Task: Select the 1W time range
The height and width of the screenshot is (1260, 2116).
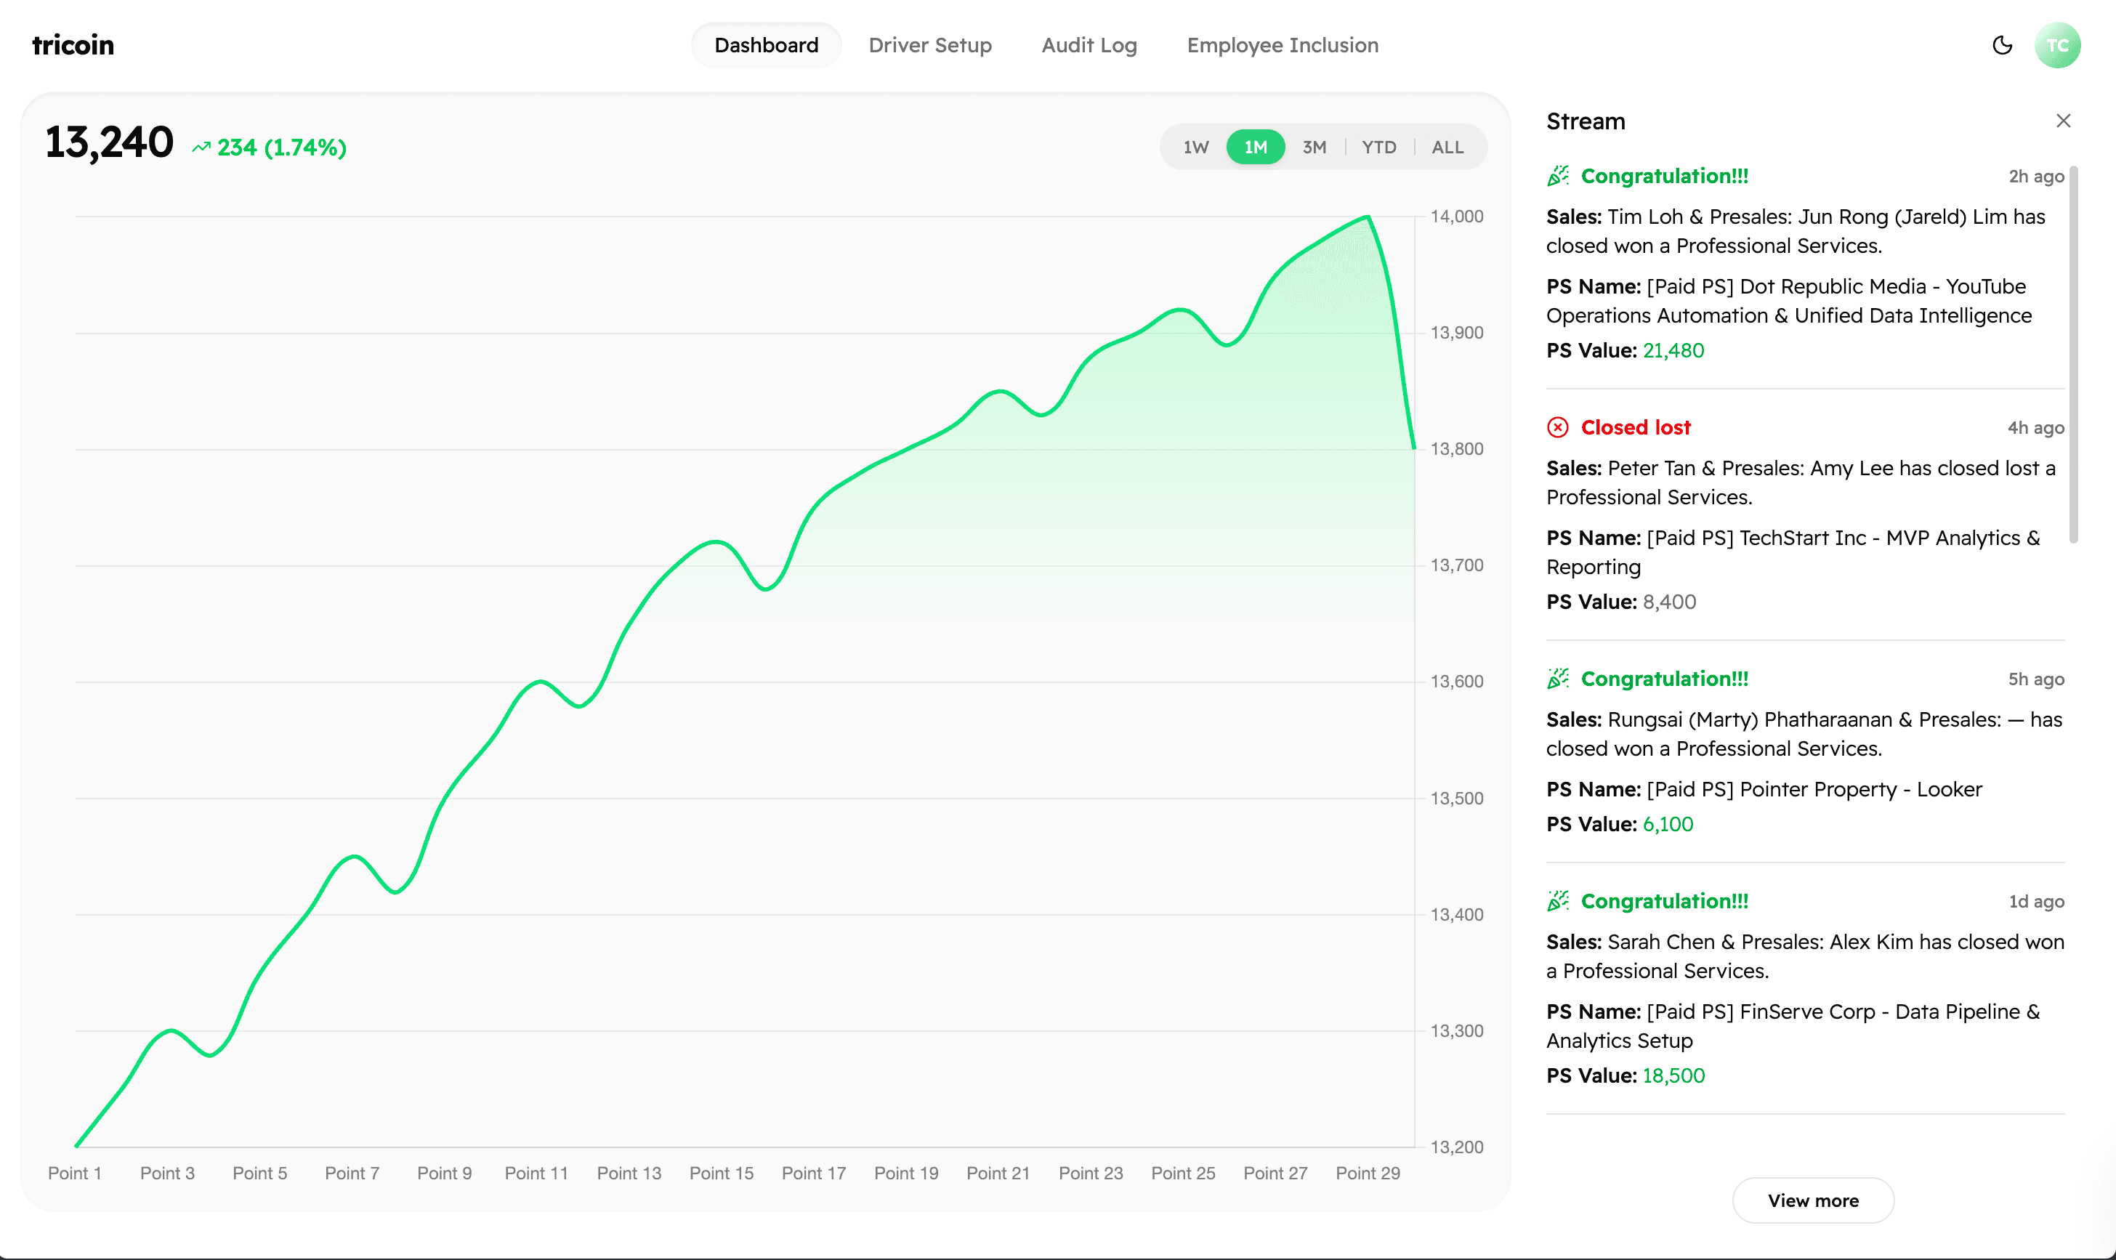Action: (1195, 148)
